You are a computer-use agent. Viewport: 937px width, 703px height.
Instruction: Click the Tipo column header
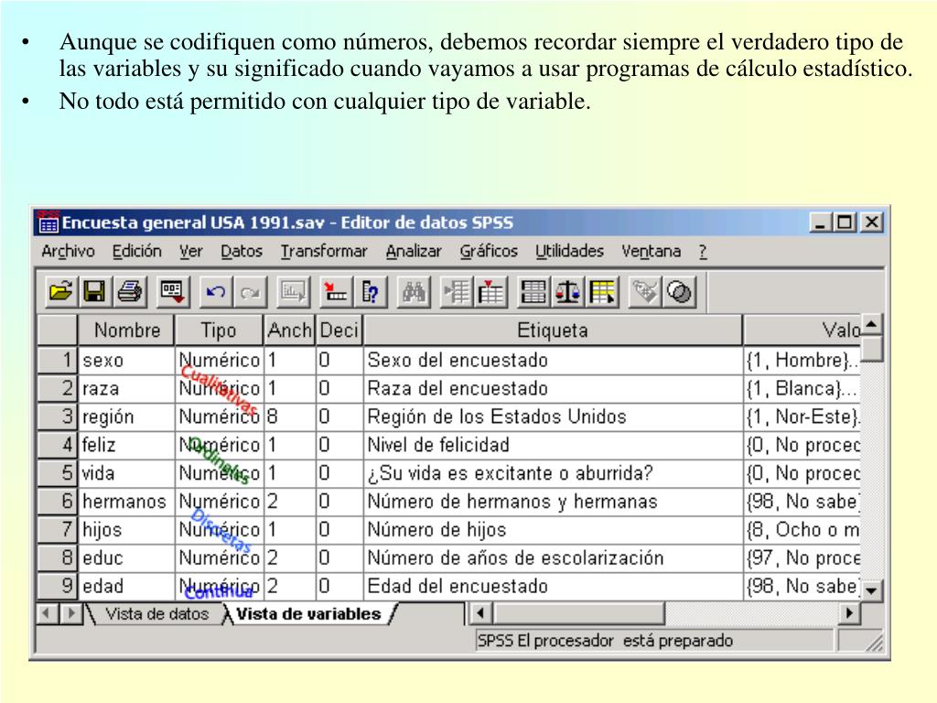(219, 330)
